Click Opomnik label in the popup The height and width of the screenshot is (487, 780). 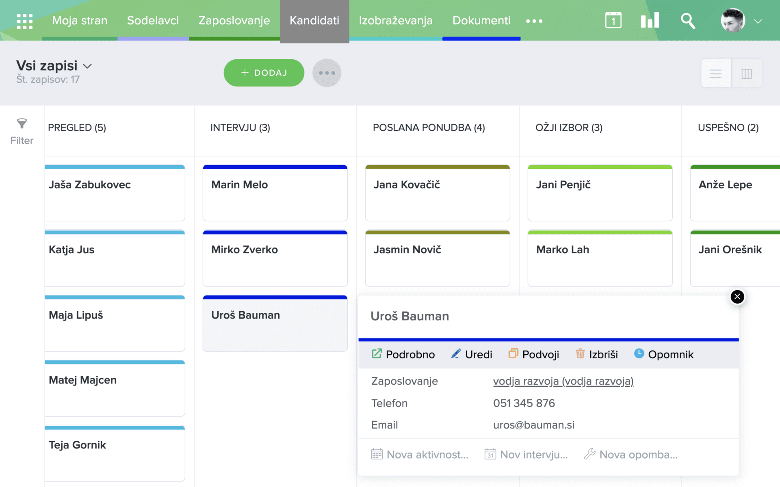pos(671,354)
